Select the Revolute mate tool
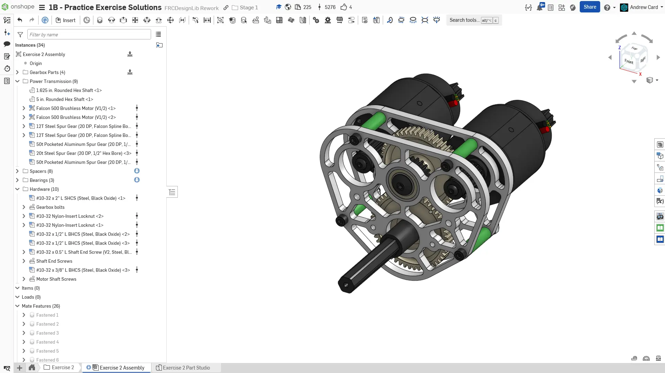 [112, 20]
